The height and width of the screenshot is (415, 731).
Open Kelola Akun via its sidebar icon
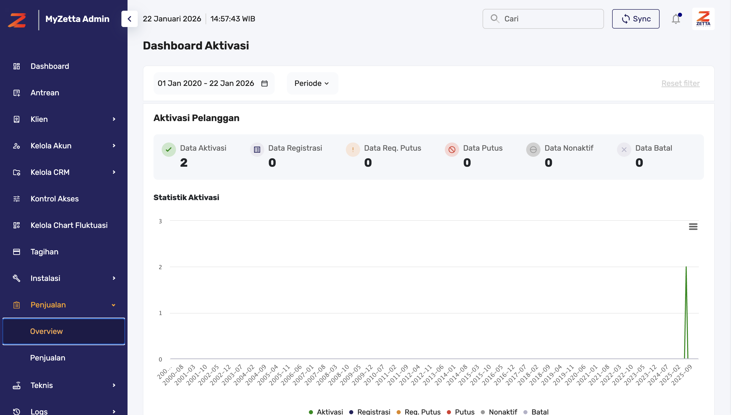coord(16,146)
